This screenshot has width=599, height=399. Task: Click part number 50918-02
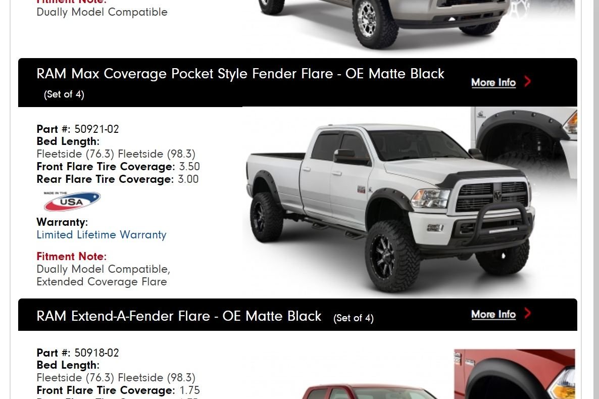pyautogui.click(x=96, y=353)
